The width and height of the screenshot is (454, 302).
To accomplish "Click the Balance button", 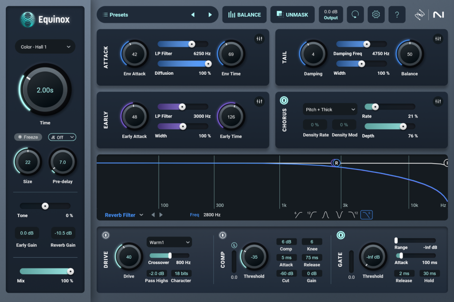I will [x=244, y=14].
